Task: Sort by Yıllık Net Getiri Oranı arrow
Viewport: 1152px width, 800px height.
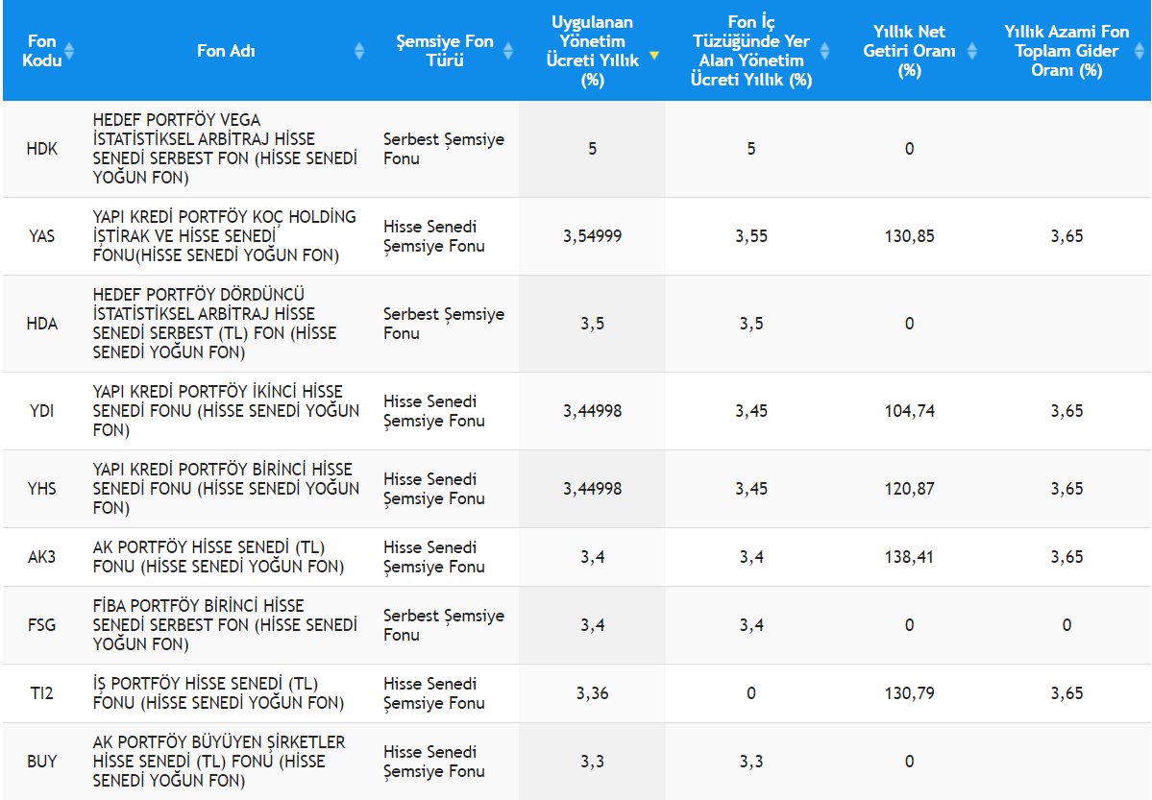Action: (x=972, y=51)
